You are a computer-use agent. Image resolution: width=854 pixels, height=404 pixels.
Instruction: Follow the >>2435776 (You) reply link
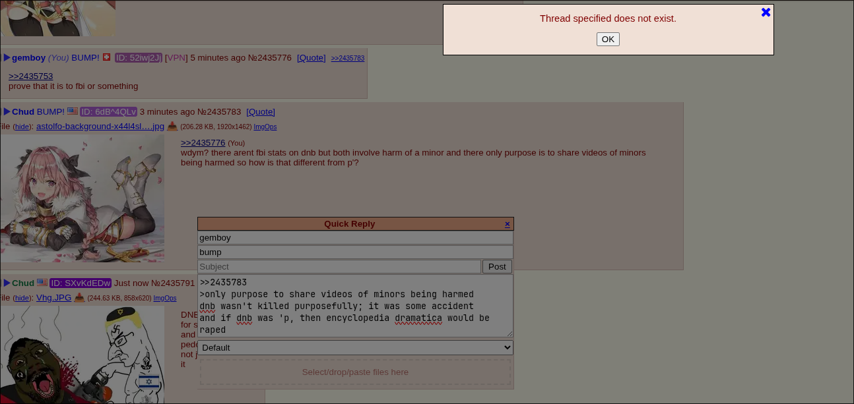[203, 142]
